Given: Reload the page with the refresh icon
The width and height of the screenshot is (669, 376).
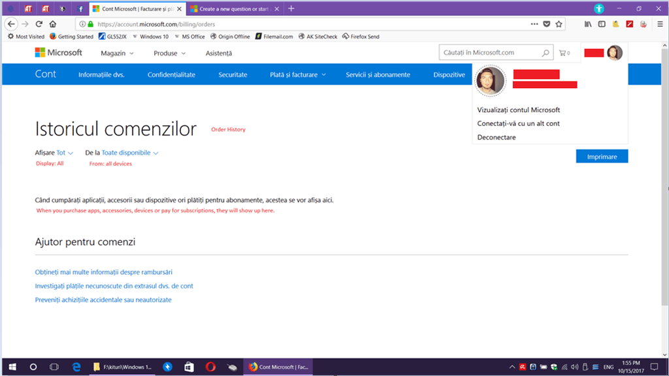Looking at the screenshot, I should 39,24.
